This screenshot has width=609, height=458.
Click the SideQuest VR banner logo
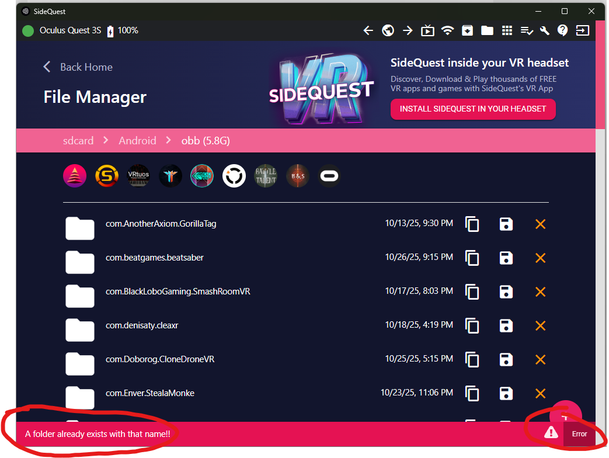click(322, 90)
